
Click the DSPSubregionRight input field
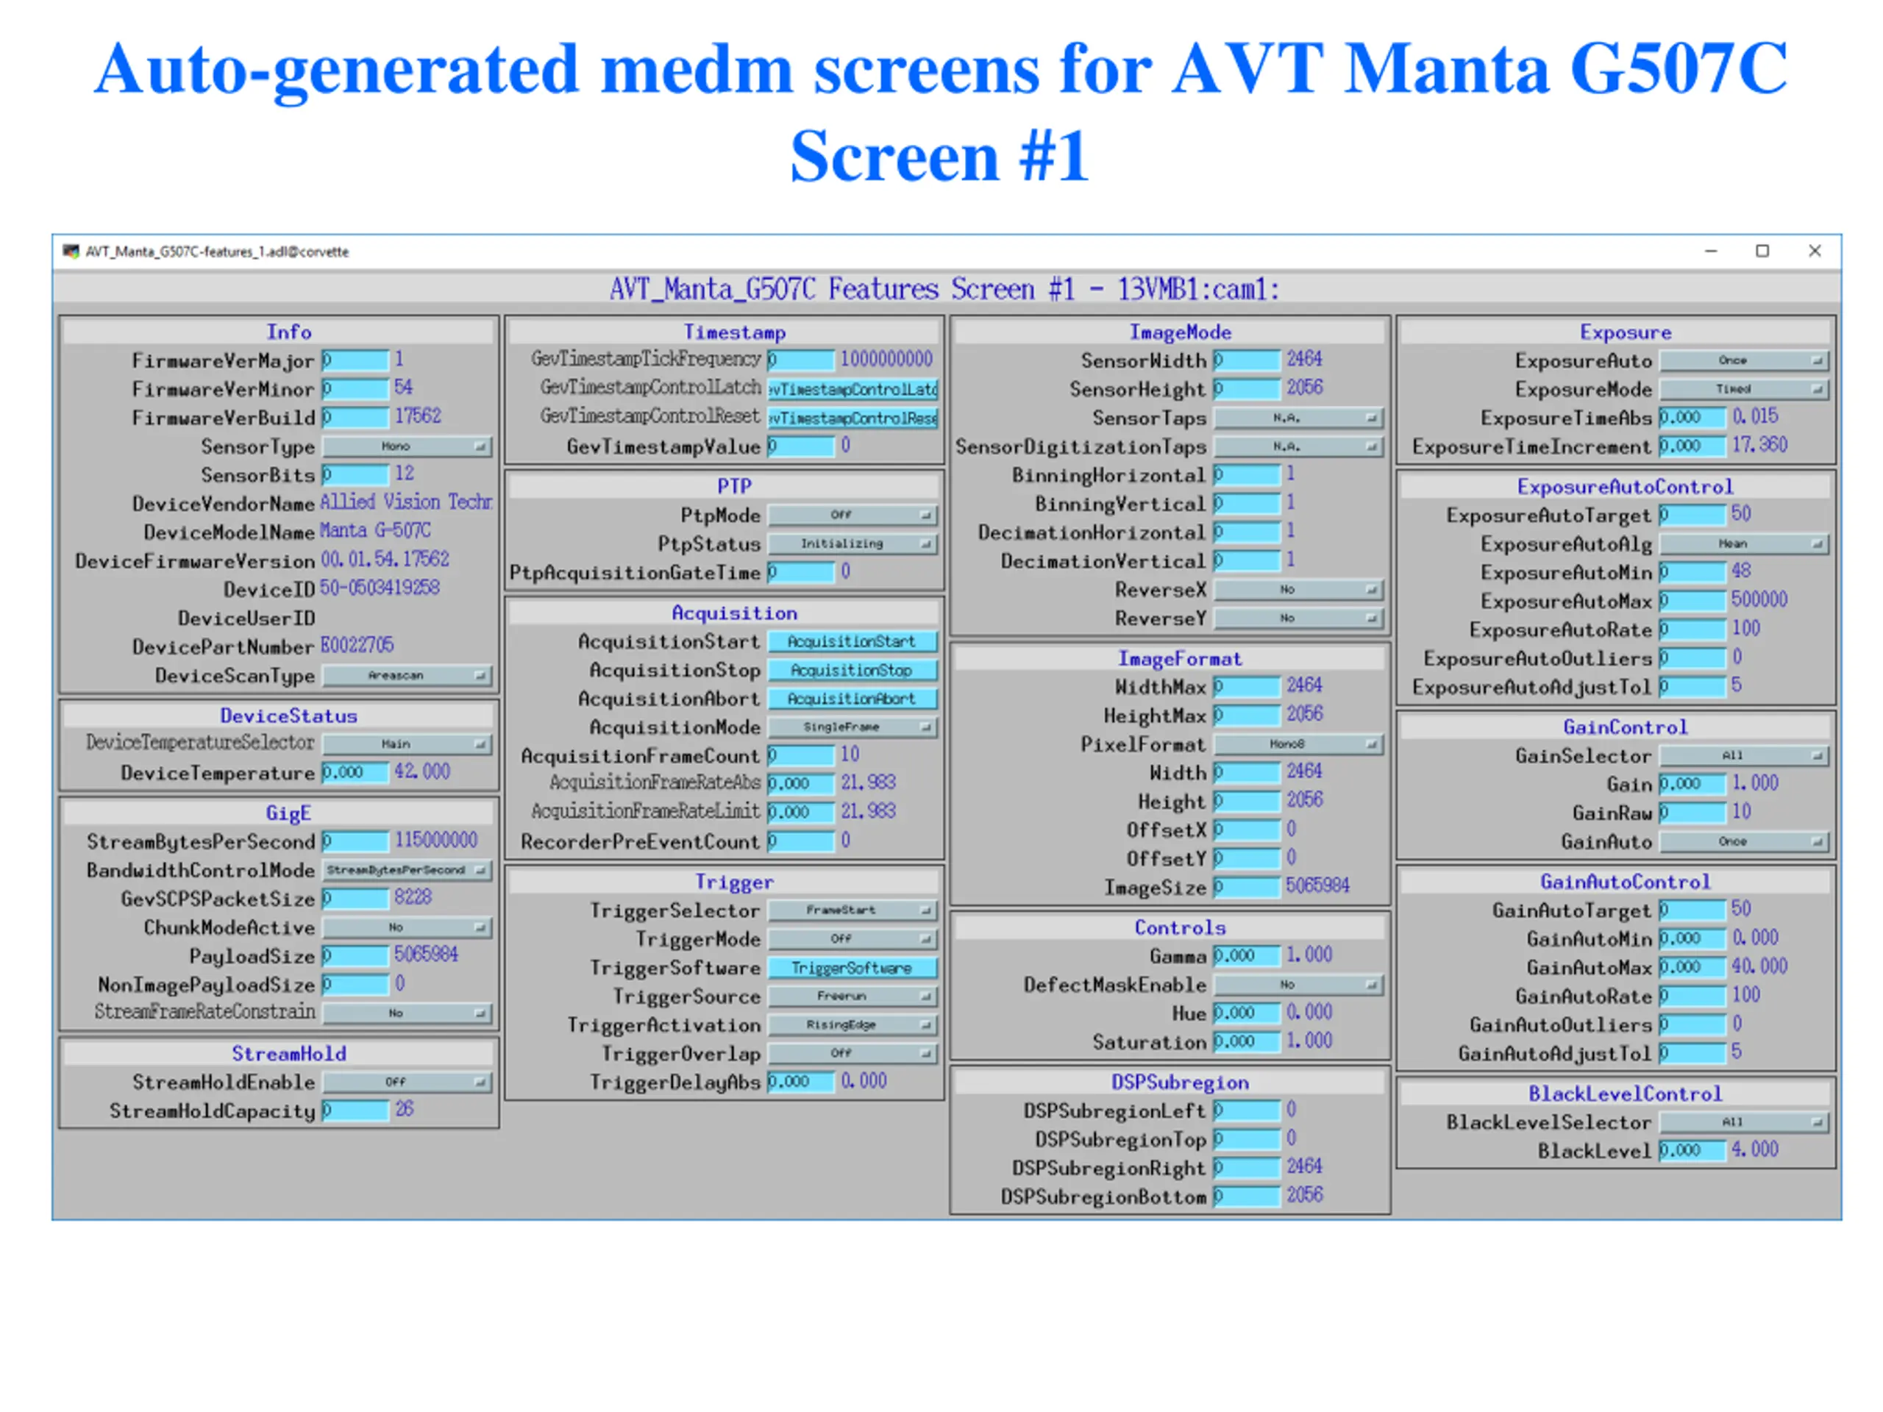coord(1247,1168)
